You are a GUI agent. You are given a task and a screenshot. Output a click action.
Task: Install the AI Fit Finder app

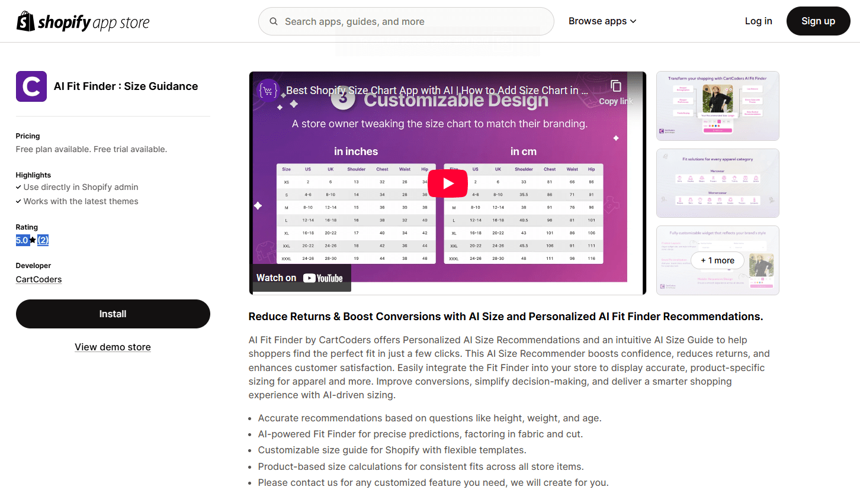tap(113, 314)
